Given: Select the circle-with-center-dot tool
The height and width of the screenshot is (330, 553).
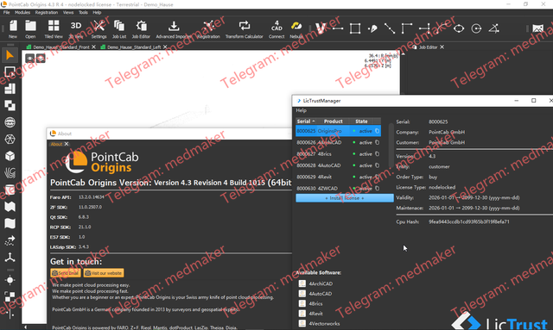Looking at the screenshot, I should pyautogui.click(x=476, y=28).
